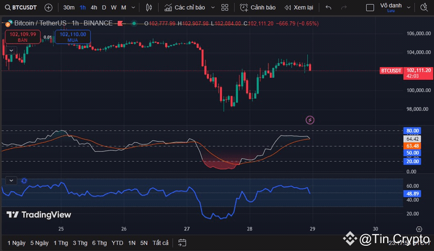Open the go-to-date calendar icon

(182, 243)
